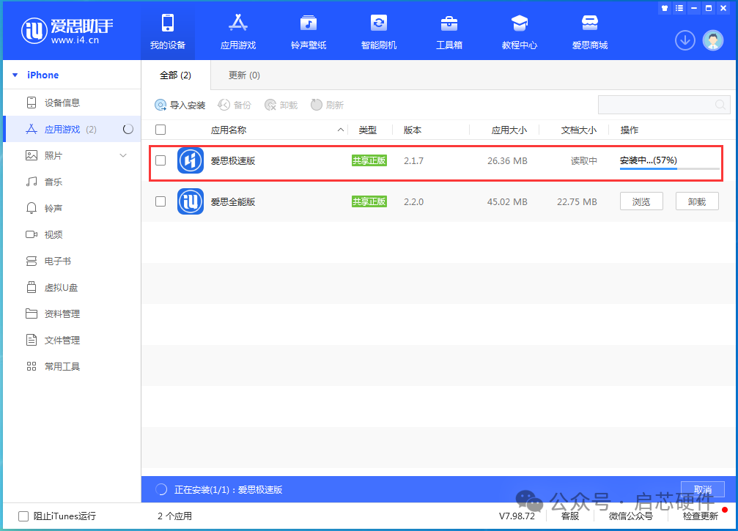Click 微信公众号 link in status bar
The image size is (738, 531).
631,516
